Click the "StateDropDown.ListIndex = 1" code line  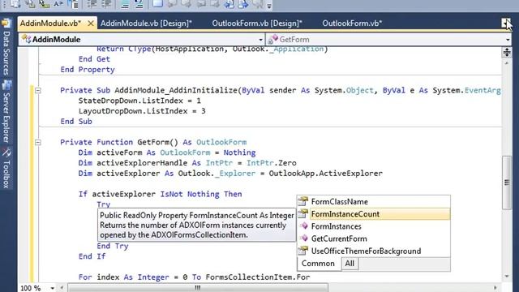click(x=139, y=101)
